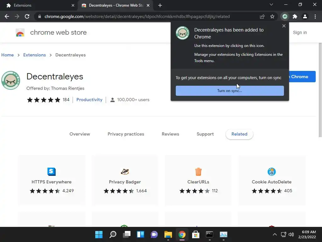Open Task View on the taskbar
This screenshot has width=322, height=242.
click(x=127, y=234)
